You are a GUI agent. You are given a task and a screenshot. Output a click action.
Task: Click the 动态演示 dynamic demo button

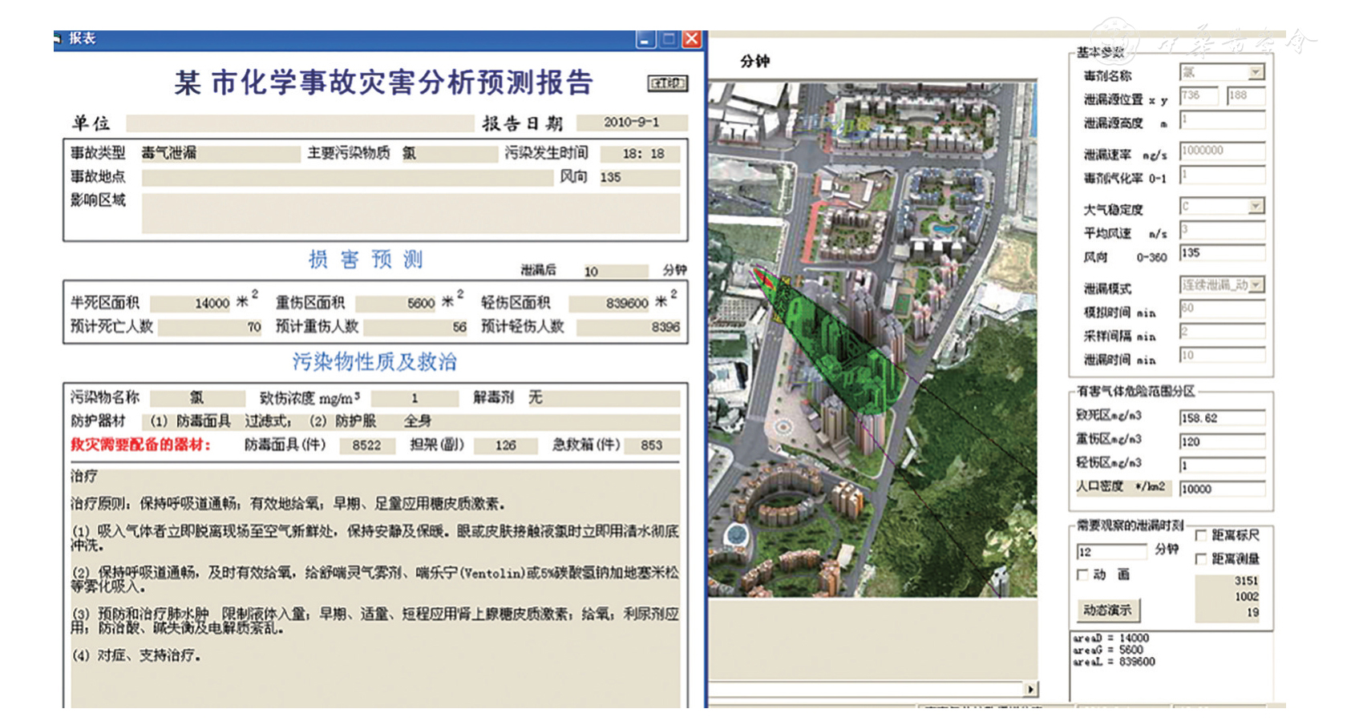1107,610
